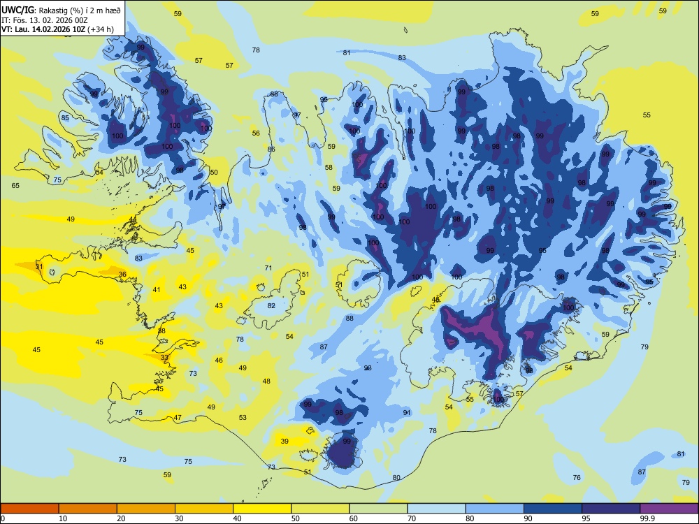Click the '90' legend scale label

pyautogui.click(x=528, y=518)
